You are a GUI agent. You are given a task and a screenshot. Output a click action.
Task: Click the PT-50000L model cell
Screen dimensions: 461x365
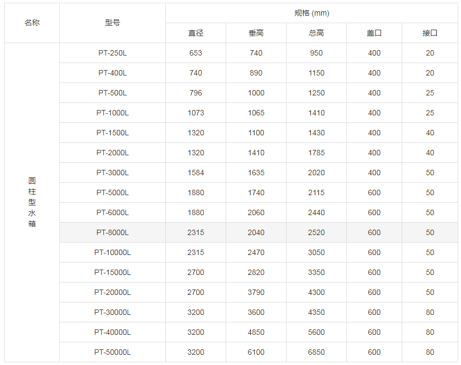pos(113,352)
